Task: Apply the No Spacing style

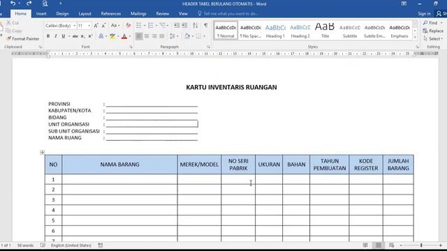Action: click(x=250, y=31)
